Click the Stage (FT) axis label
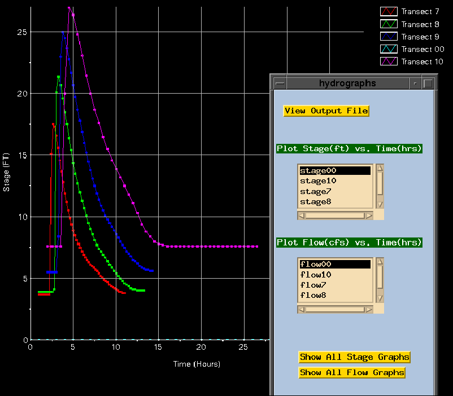This screenshot has width=453, height=396. (6, 172)
